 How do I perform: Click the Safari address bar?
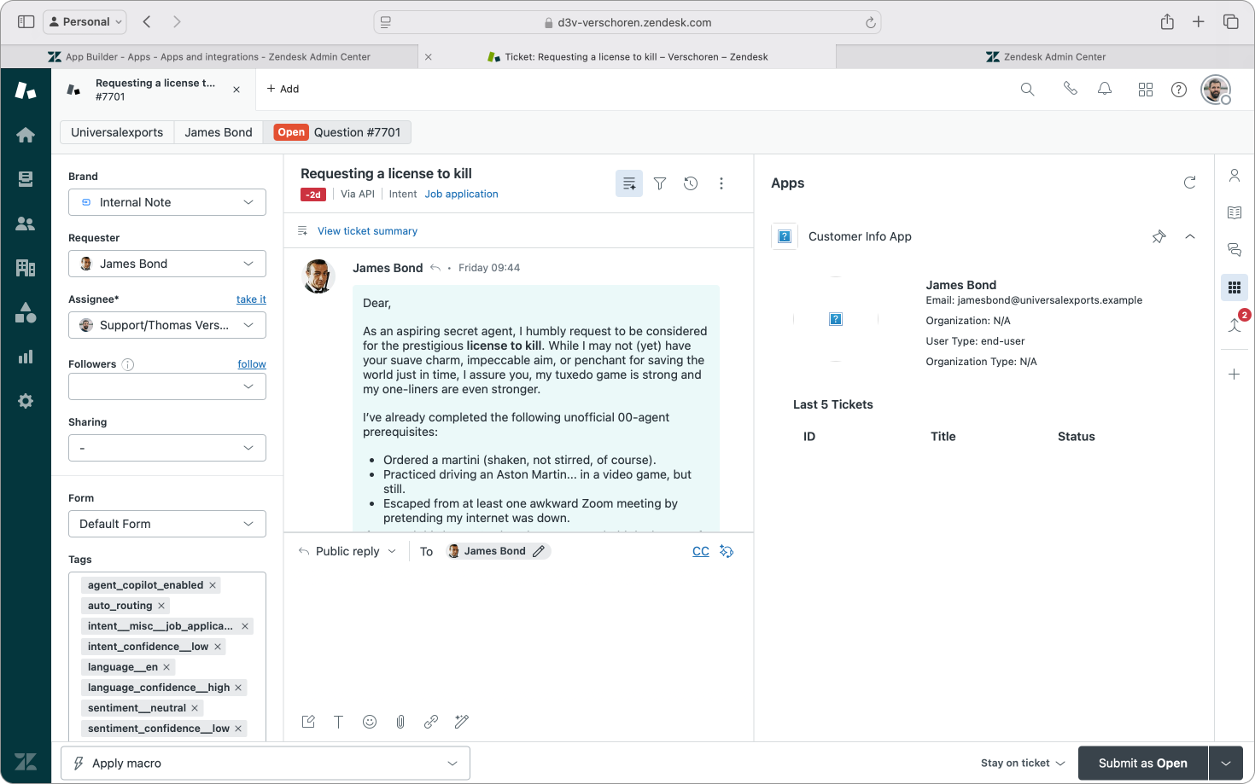(627, 22)
